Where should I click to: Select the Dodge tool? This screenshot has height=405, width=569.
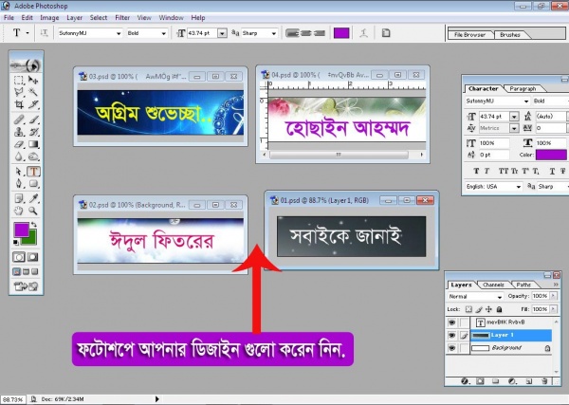point(33,156)
